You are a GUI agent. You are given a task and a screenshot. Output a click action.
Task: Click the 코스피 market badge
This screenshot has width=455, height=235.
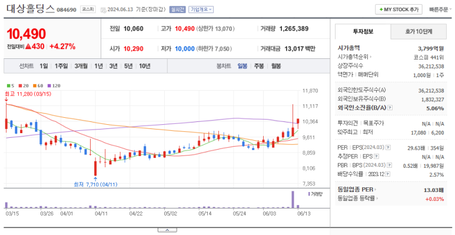tap(88, 9)
